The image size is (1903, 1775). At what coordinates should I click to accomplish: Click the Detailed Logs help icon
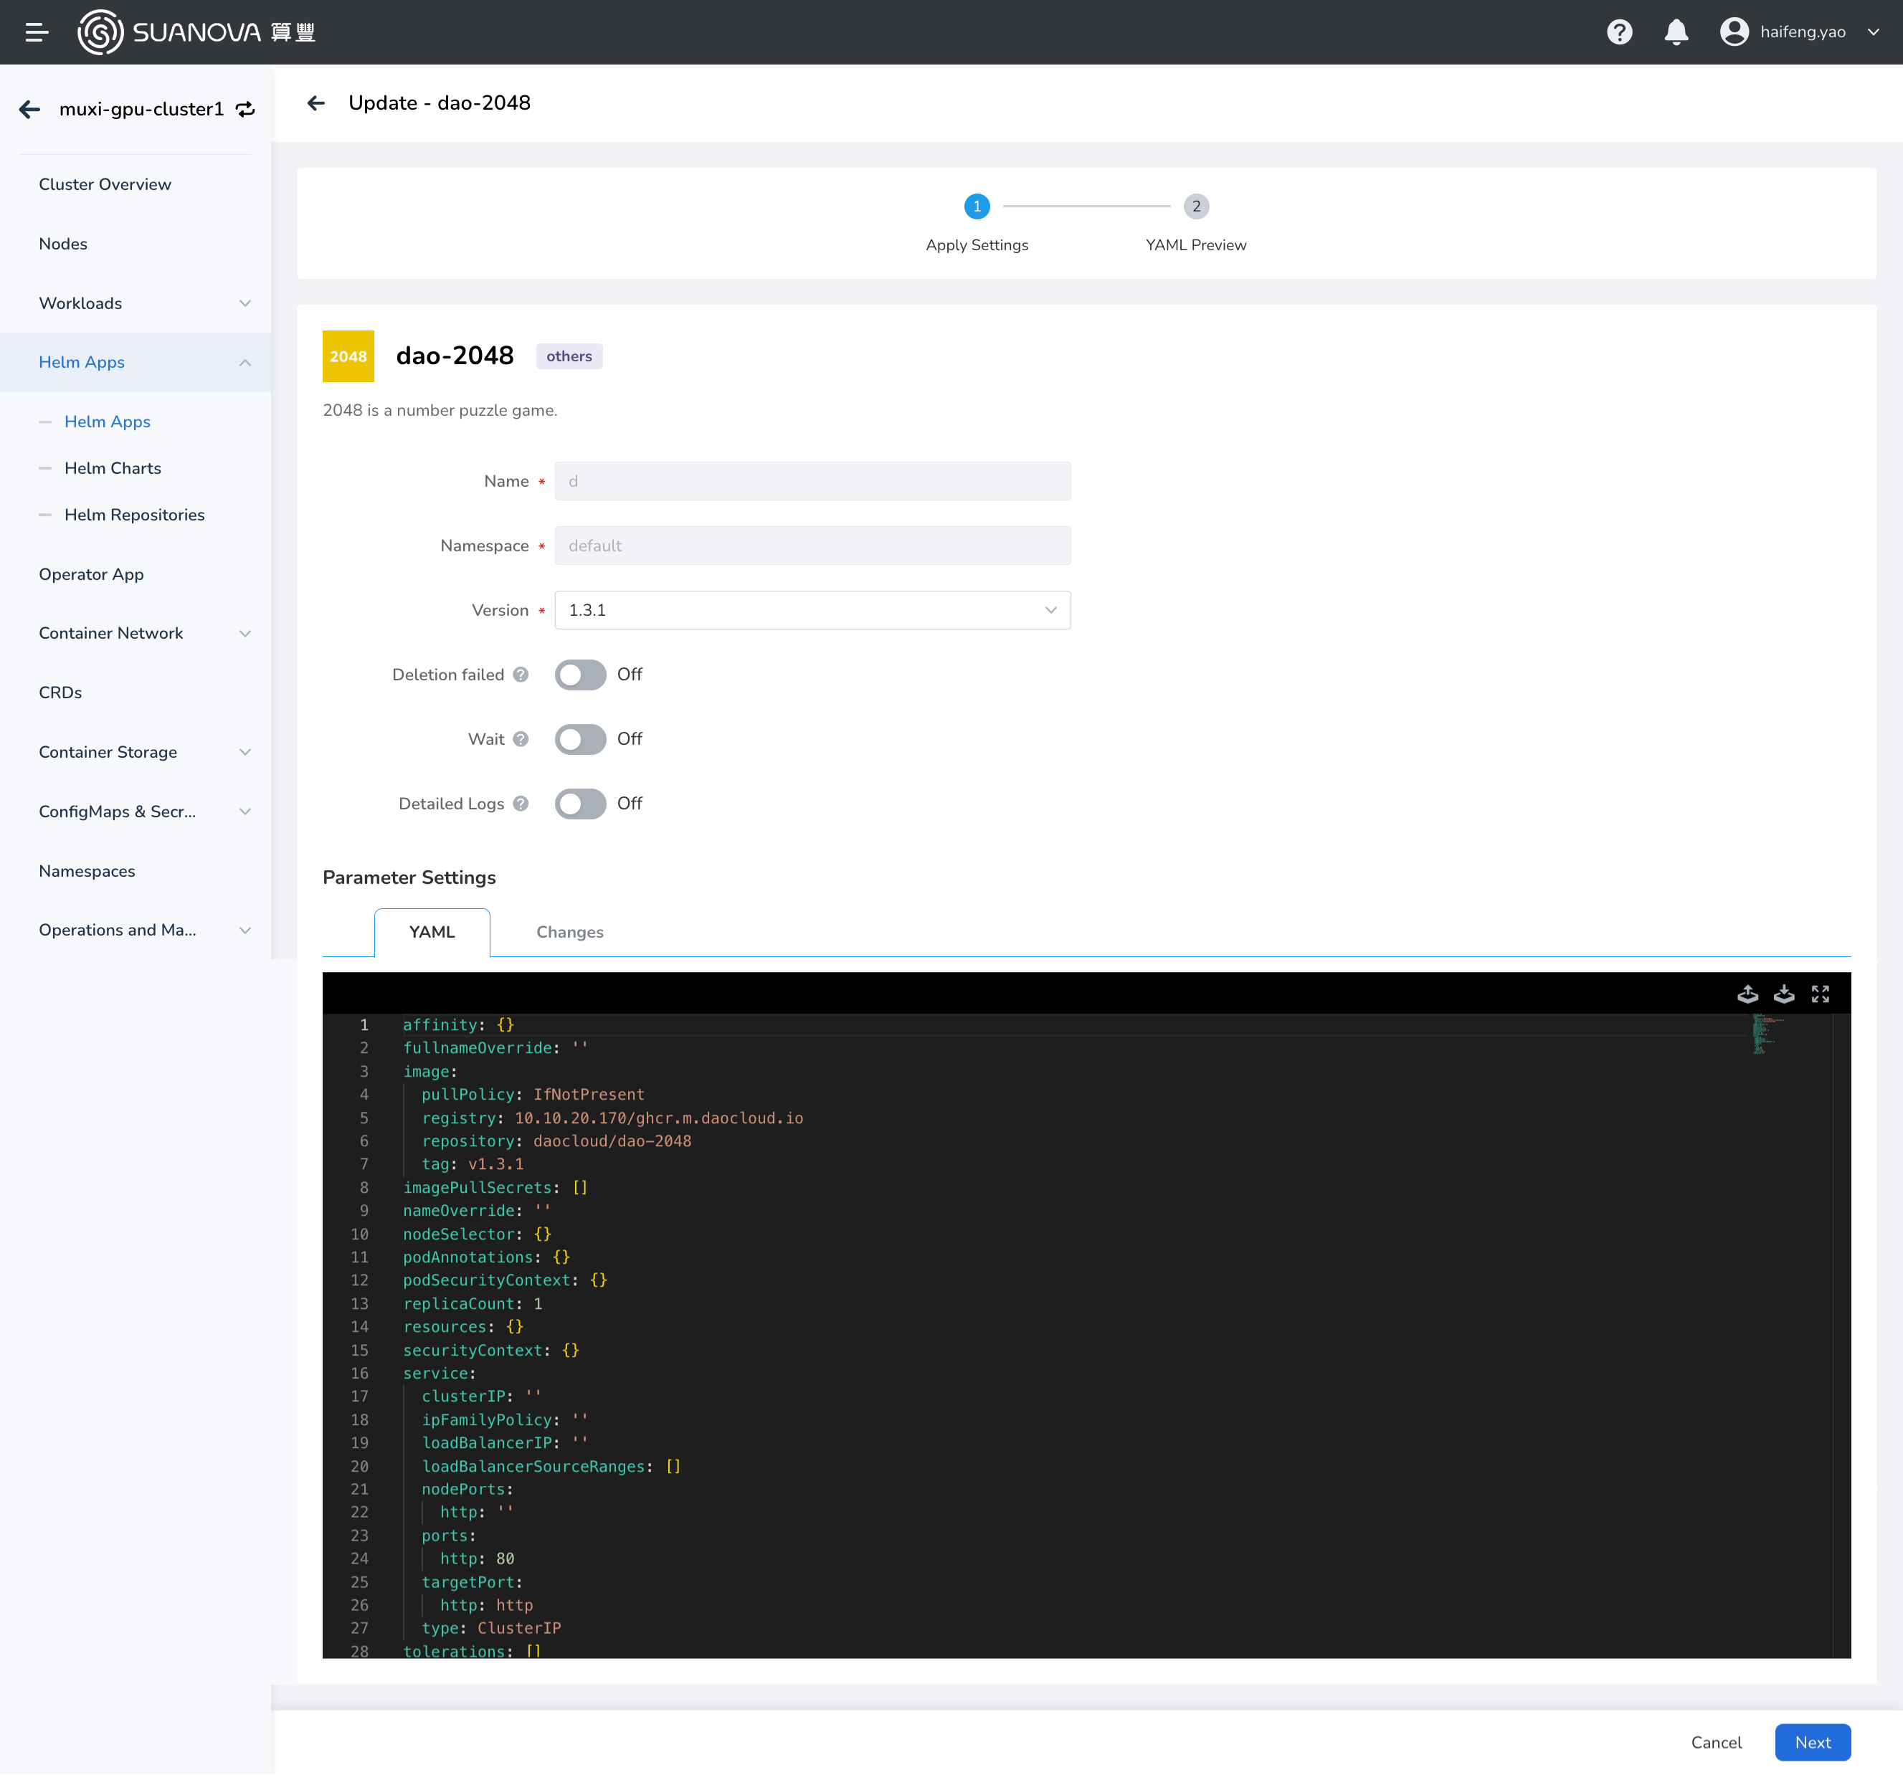coord(521,804)
